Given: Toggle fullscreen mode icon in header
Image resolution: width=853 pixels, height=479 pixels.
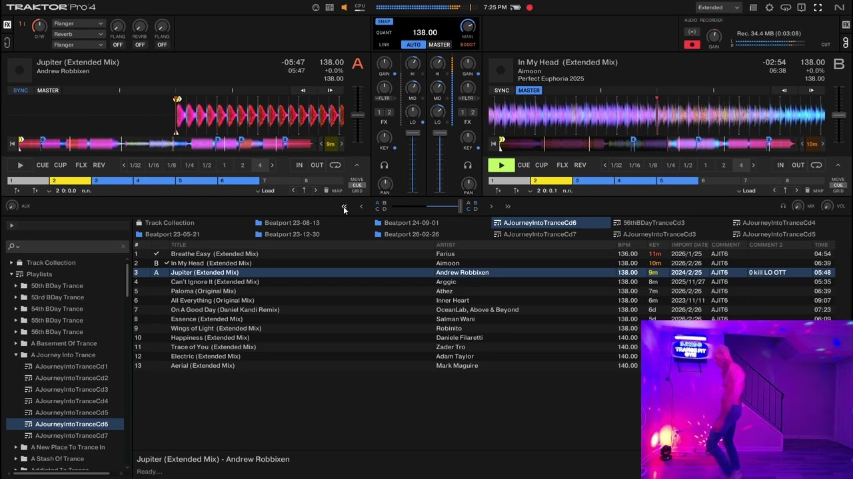Looking at the screenshot, I should 818,7.
